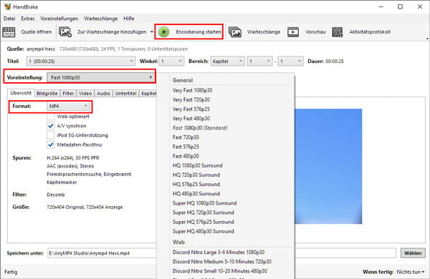
Task: Select Fast 576p25 preset
Action: point(186,147)
